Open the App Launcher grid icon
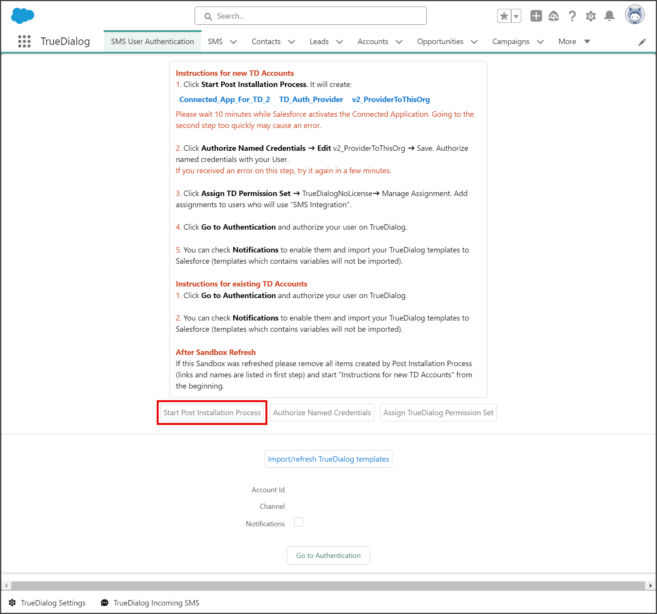Screen dimensions: 657x614 click(x=24, y=41)
